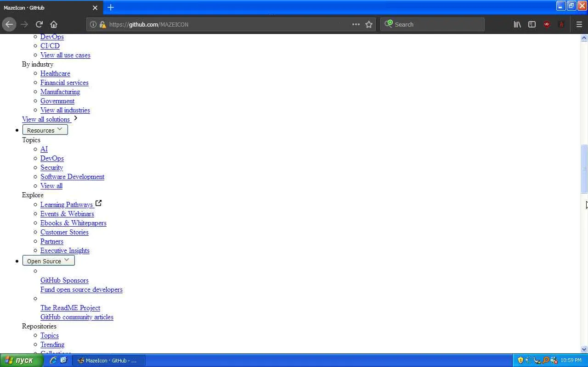
Task: Close the MazeIcon GitHub tab
Action: click(x=95, y=8)
